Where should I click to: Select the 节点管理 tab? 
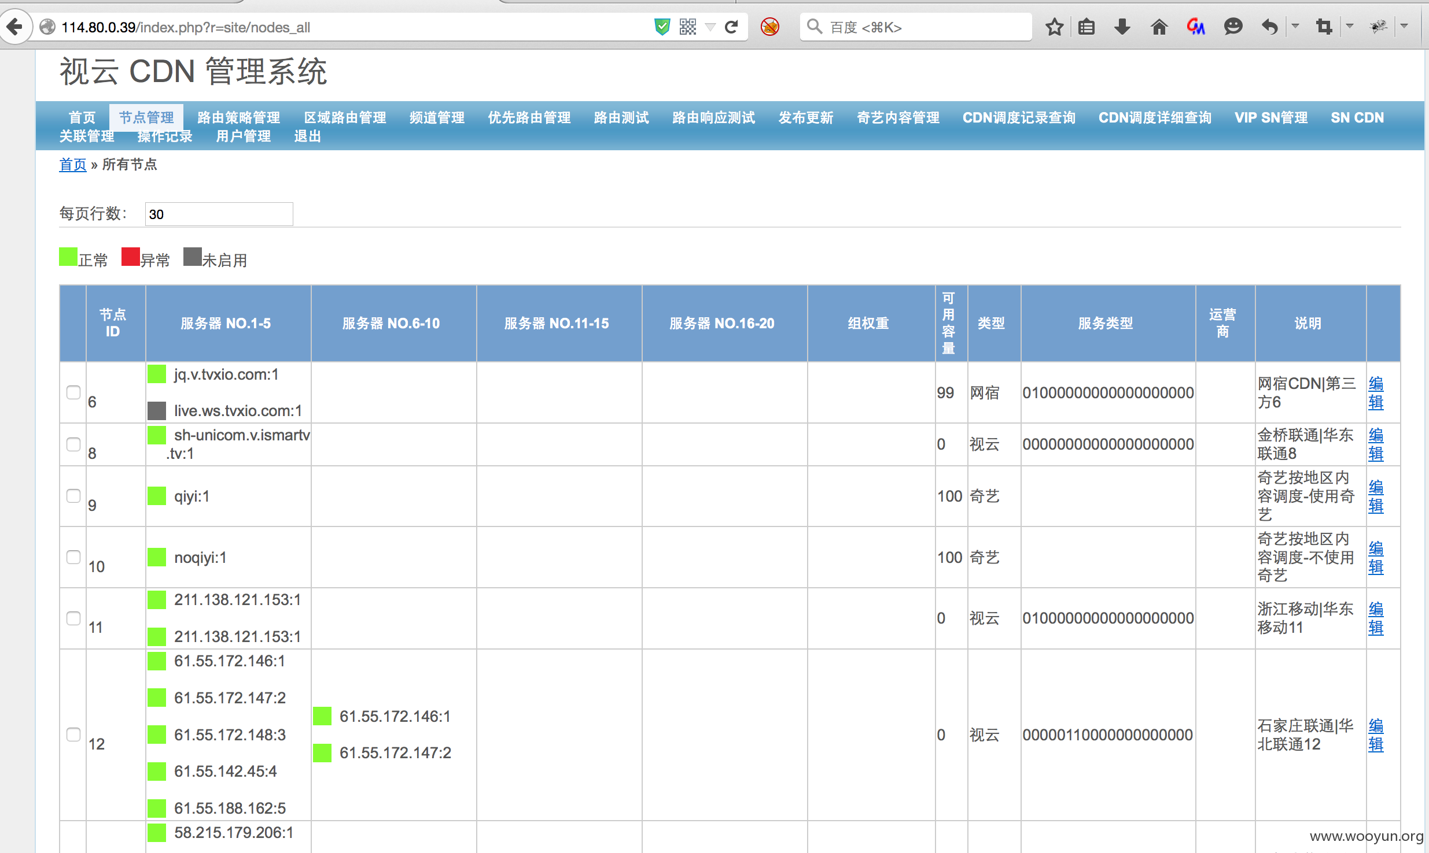[x=146, y=117]
